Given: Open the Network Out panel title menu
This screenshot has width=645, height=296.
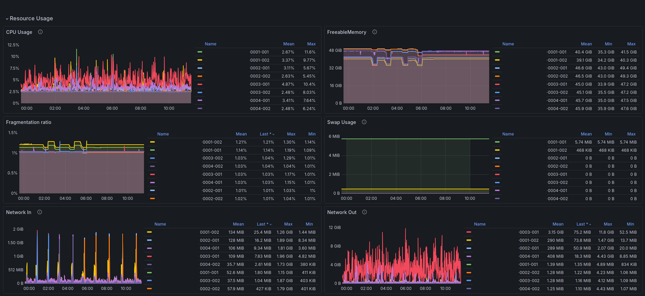Looking at the screenshot, I should [342, 212].
